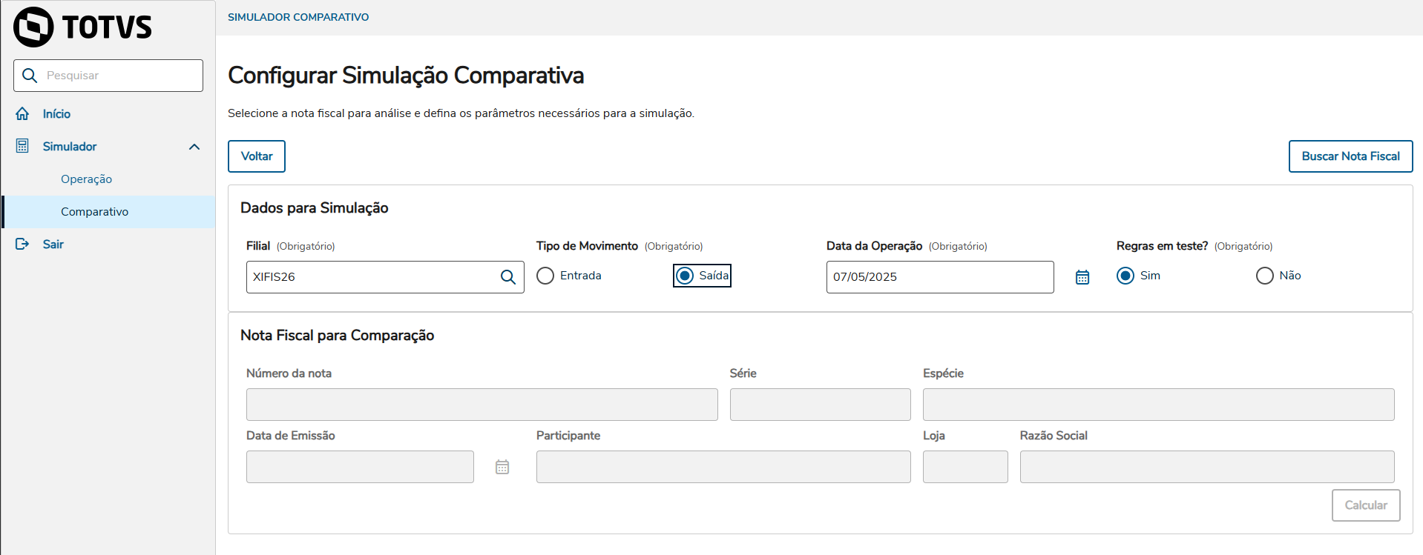This screenshot has width=1423, height=555.
Task: Open the Operação submenu item
Action: click(x=86, y=179)
